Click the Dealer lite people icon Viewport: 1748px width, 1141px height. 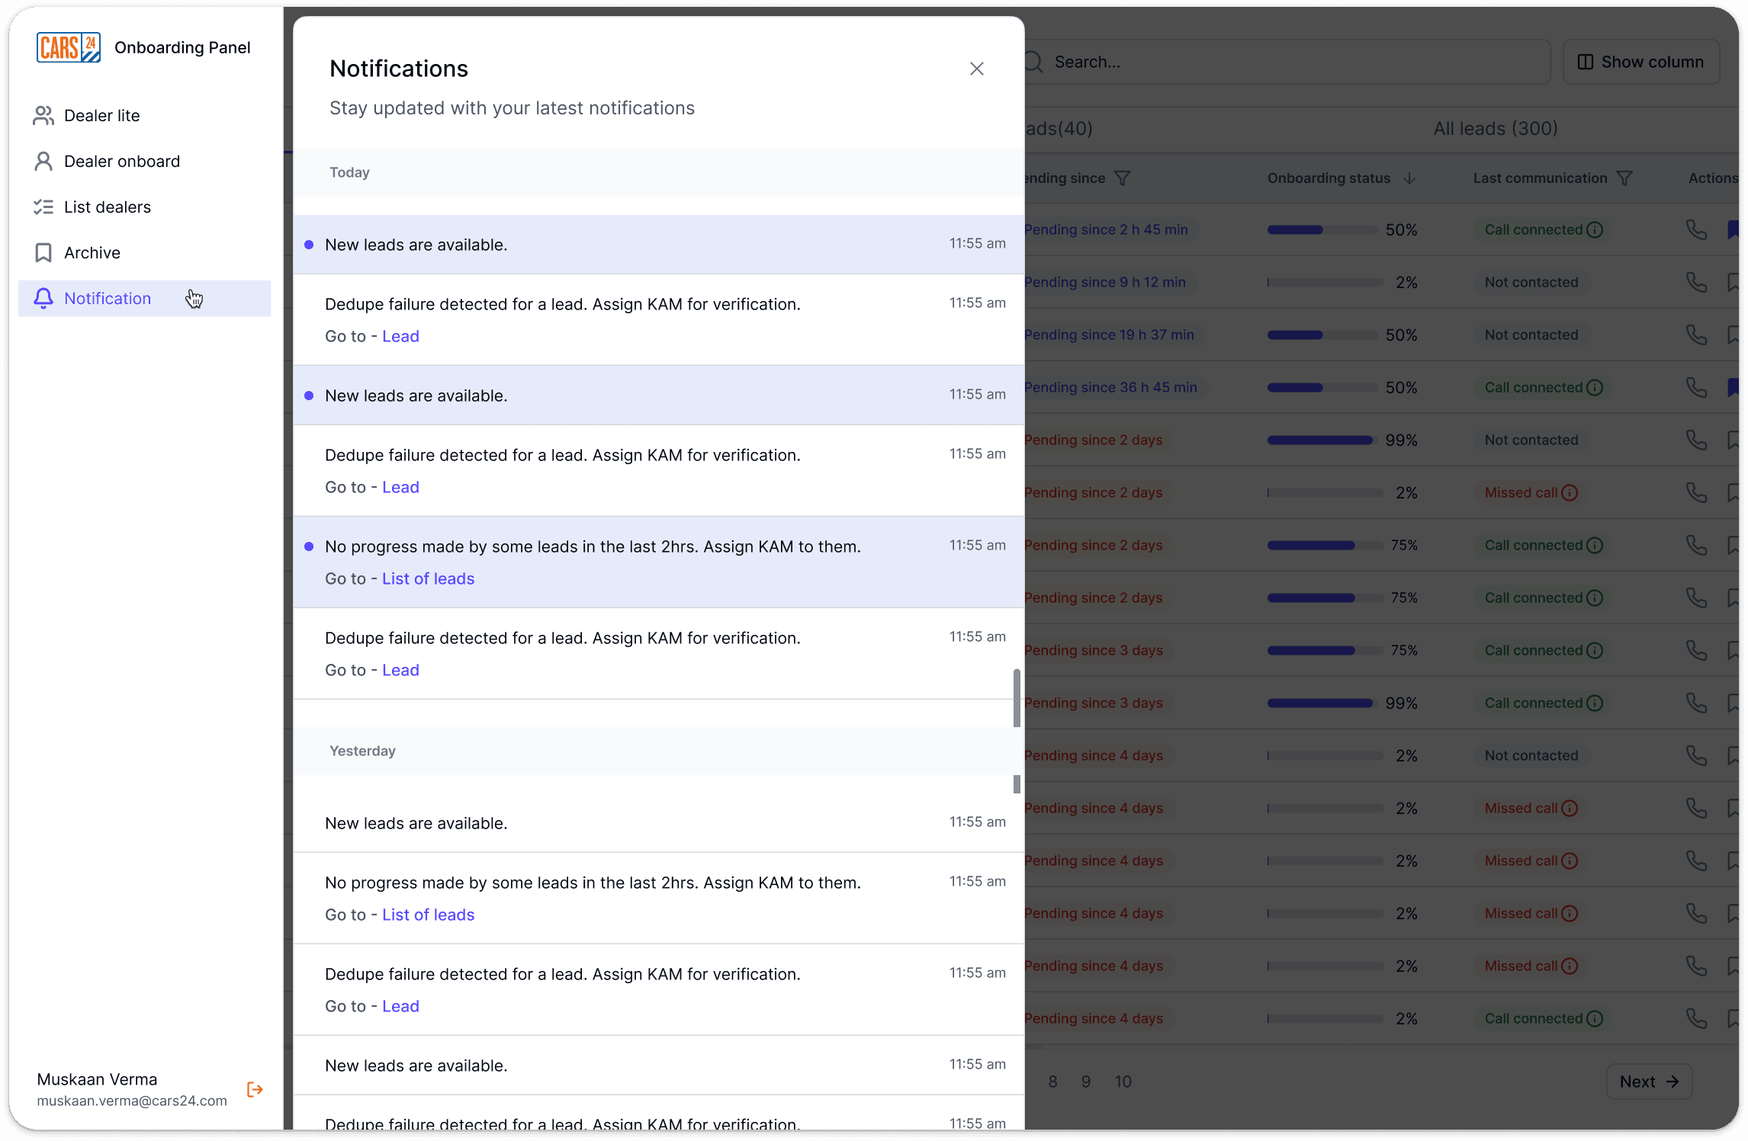[43, 116]
